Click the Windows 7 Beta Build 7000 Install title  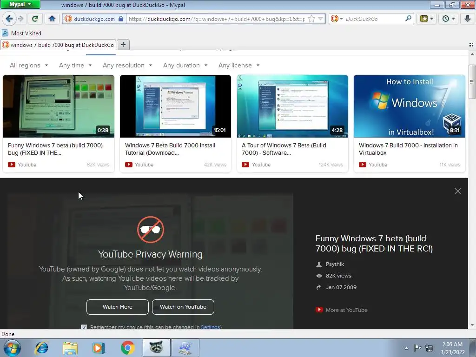170,149
